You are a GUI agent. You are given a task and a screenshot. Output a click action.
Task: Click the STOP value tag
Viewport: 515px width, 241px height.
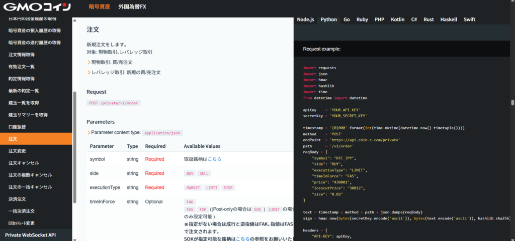pyautogui.click(x=228, y=188)
